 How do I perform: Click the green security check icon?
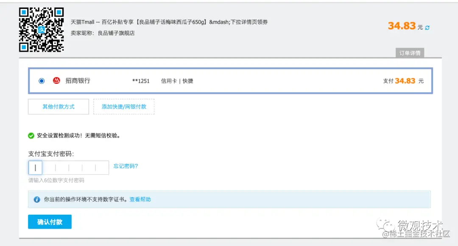pos(30,135)
